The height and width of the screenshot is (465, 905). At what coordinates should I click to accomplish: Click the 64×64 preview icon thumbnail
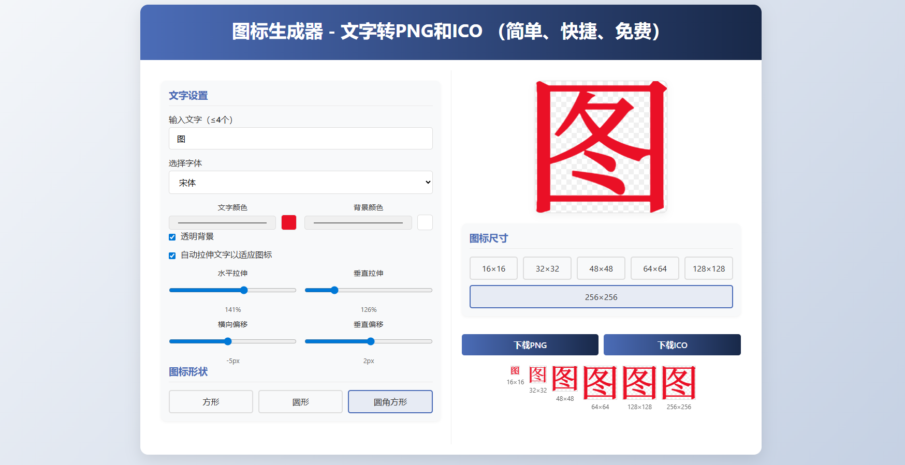tap(600, 383)
